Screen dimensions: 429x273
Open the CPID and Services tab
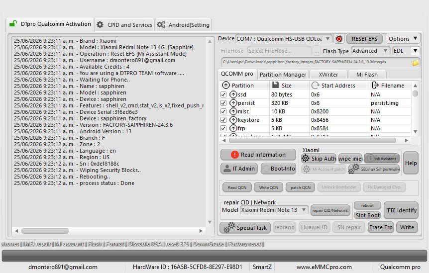point(124,25)
